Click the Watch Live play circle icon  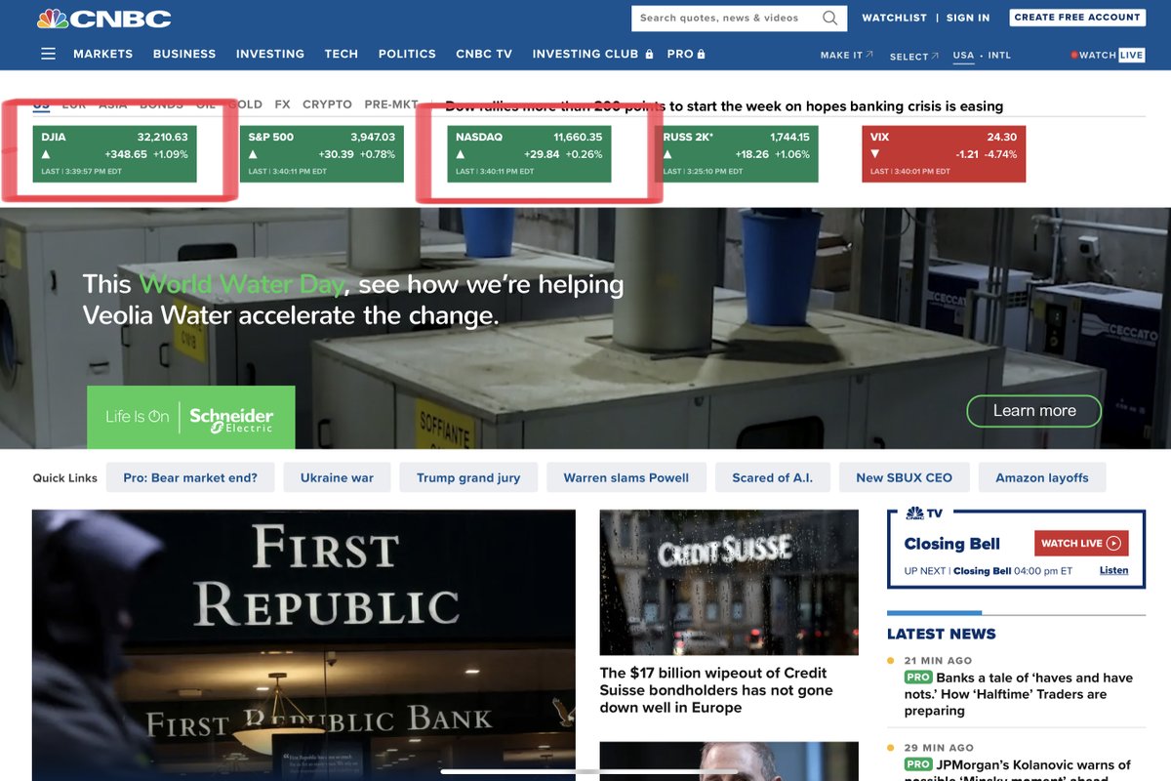[x=1113, y=544]
